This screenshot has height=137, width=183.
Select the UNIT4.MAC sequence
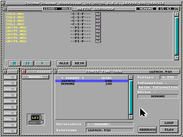pyautogui.click(x=17, y=41)
